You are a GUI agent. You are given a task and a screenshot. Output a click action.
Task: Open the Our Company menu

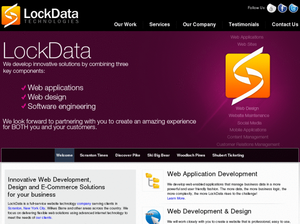[199, 24]
